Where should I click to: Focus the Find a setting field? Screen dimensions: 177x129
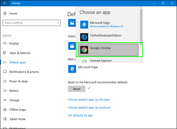point(32,23)
